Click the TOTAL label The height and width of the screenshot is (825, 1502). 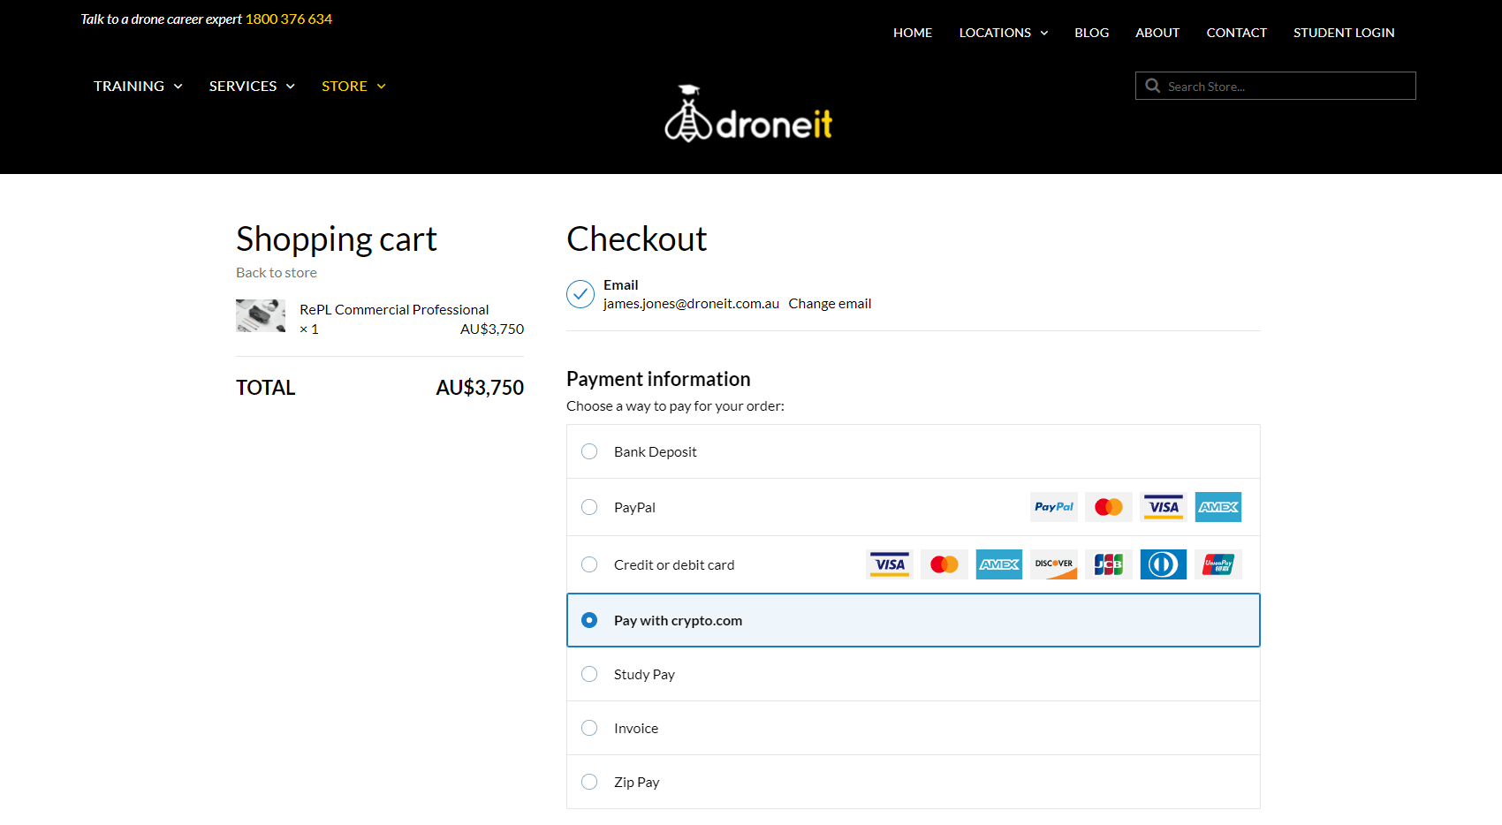pos(266,388)
